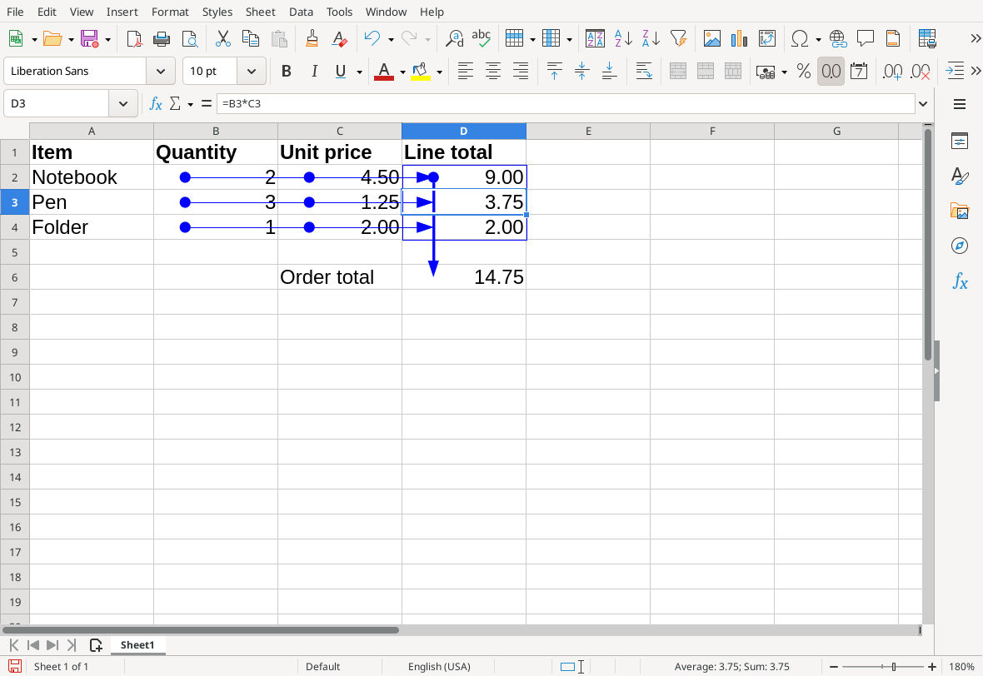Click Sort Descending icon
Viewport: 983px width, 676px height.
coord(651,39)
